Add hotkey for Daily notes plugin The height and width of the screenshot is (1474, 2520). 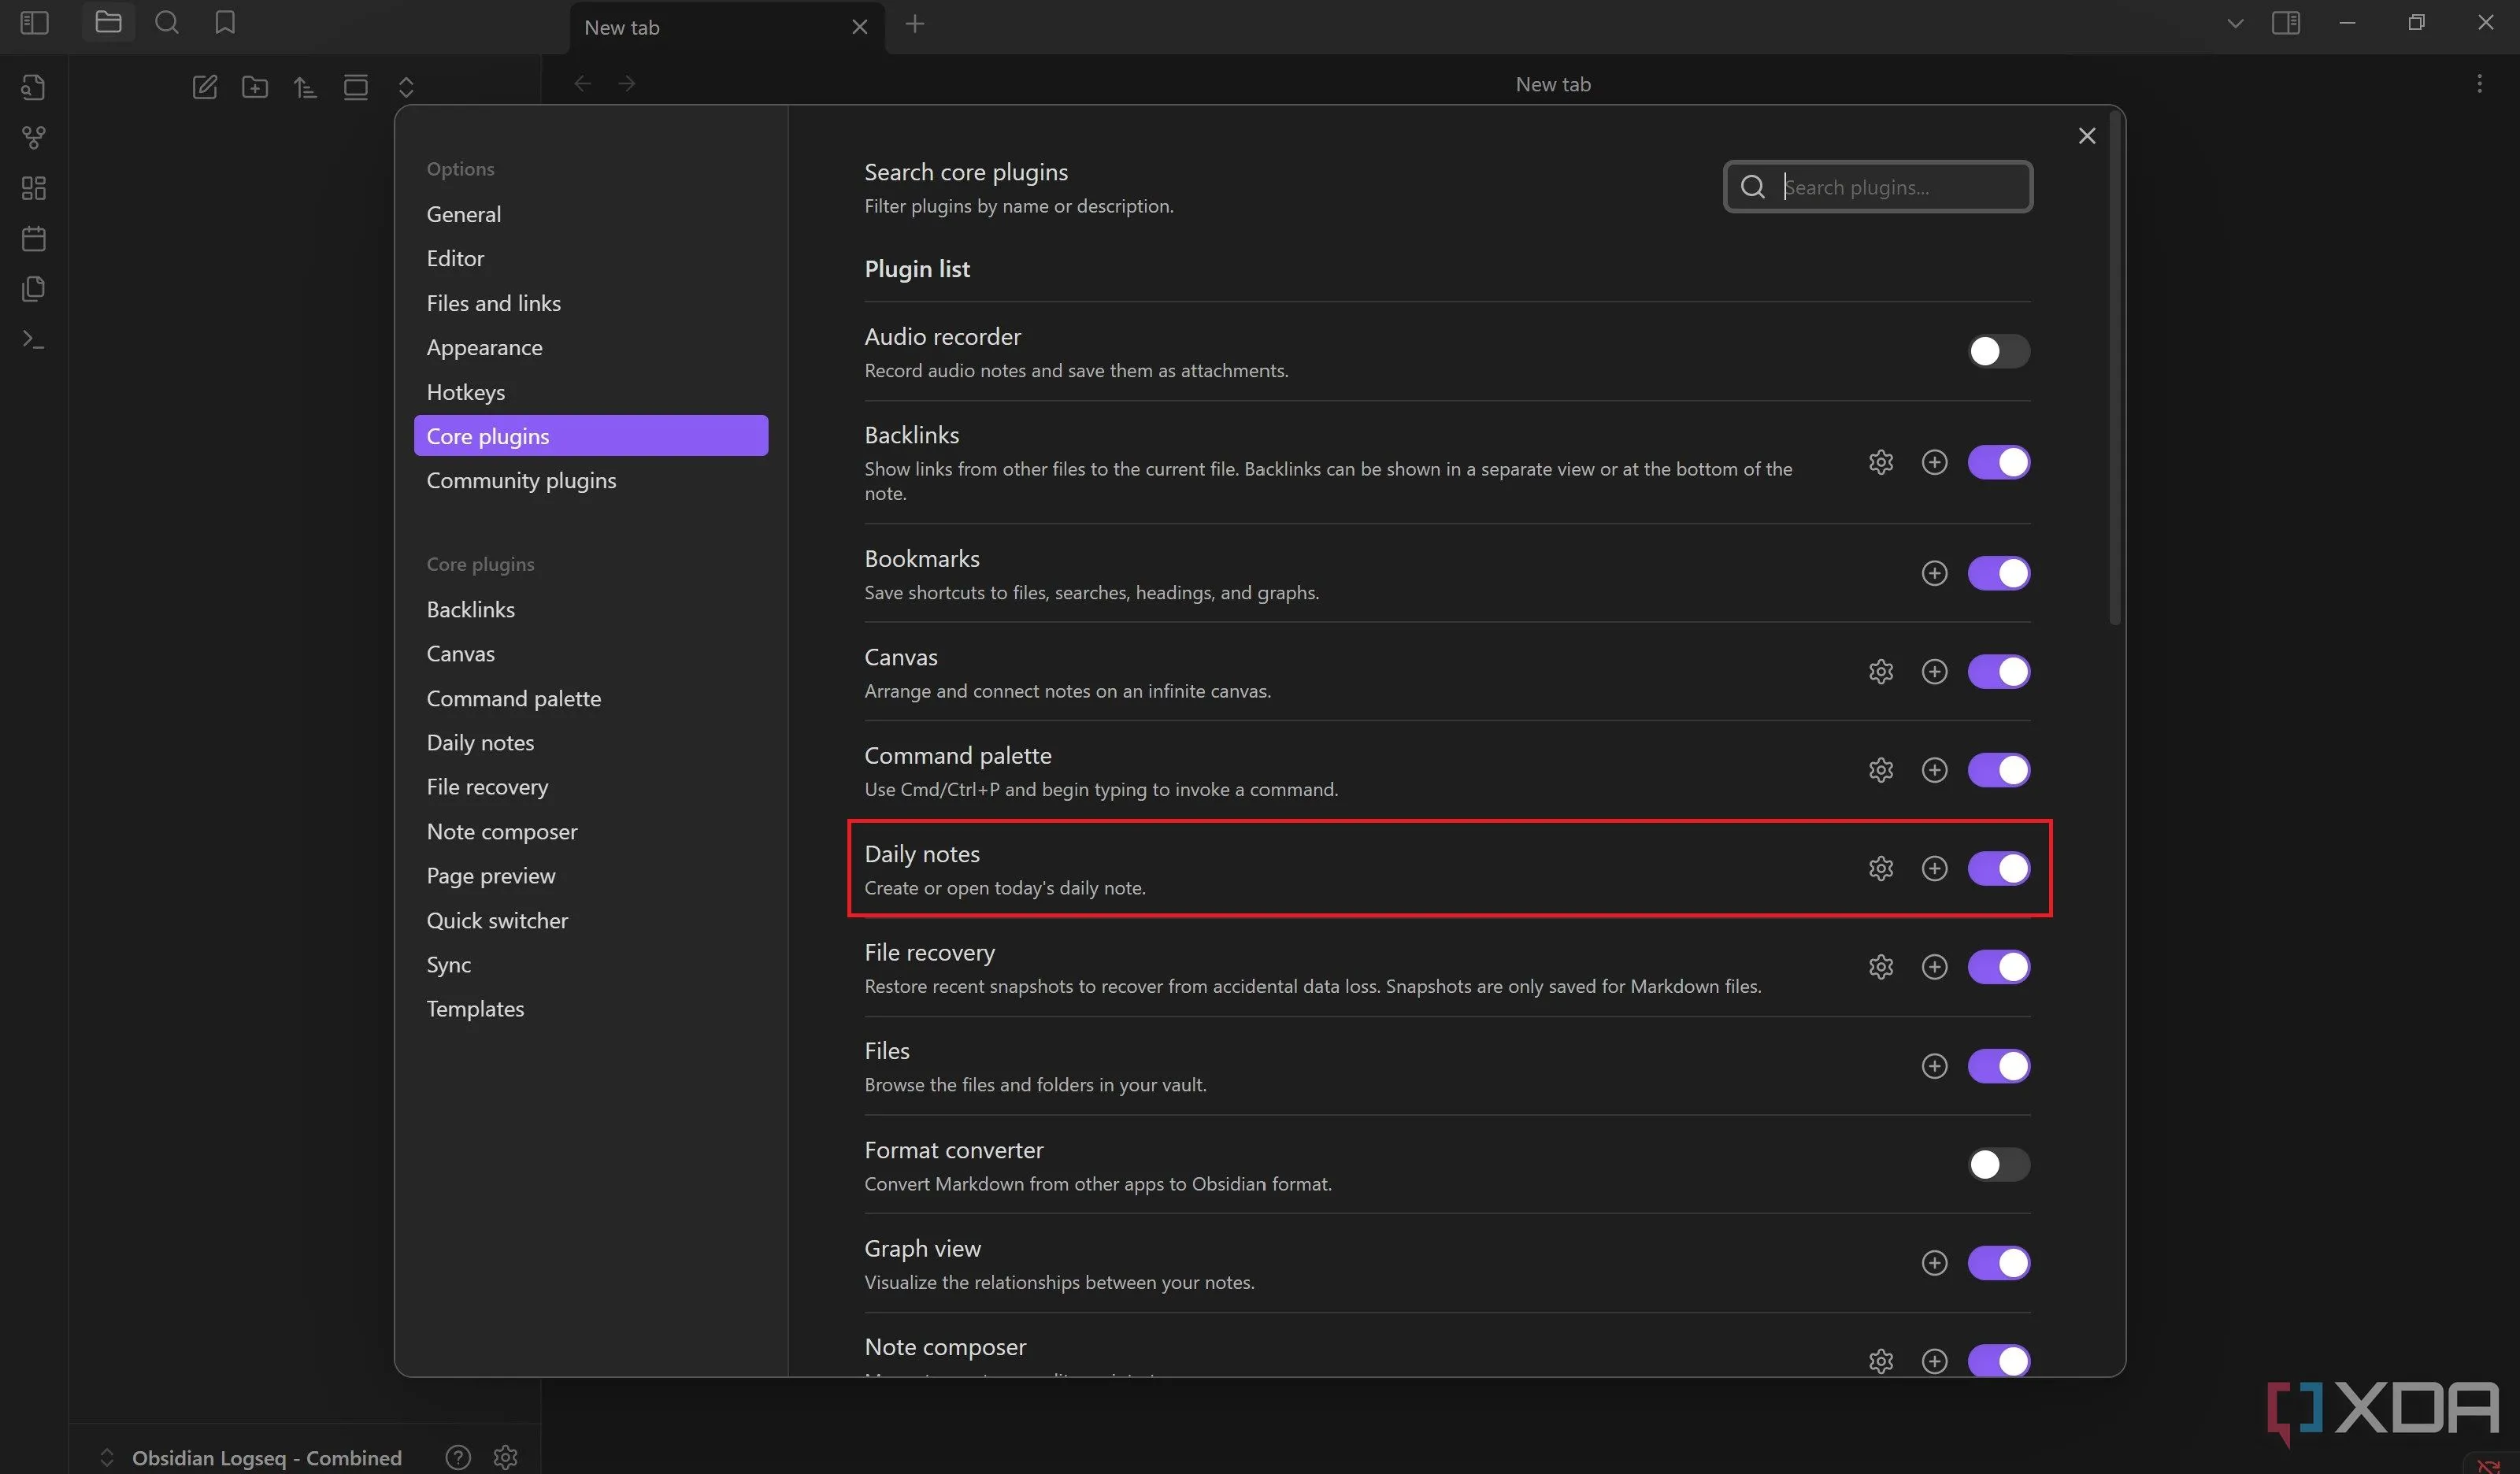point(1935,868)
